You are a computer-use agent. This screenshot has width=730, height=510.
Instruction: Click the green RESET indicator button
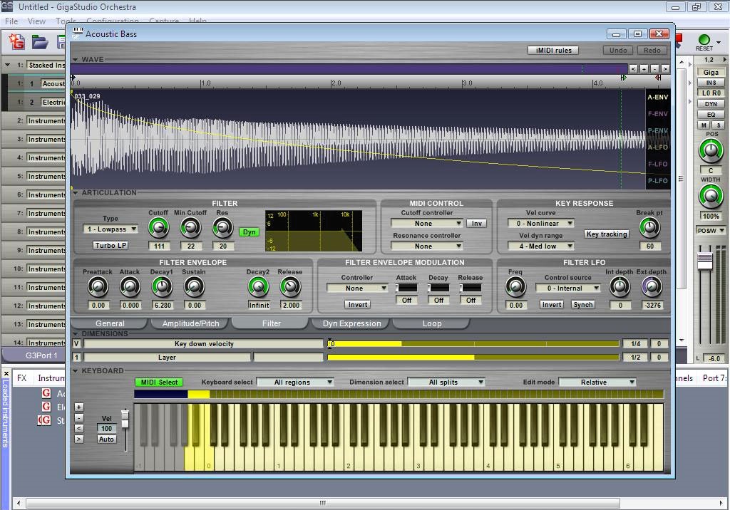pyautogui.click(x=704, y=40)
